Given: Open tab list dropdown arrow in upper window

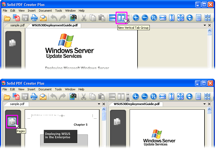Looking at the screenshot, I should (x=205, y=25).
